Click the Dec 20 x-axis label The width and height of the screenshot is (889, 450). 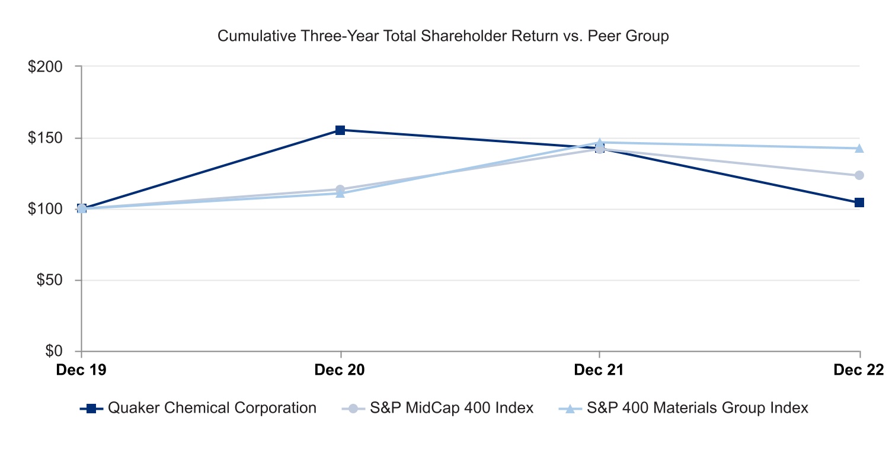tap(340, 370)
